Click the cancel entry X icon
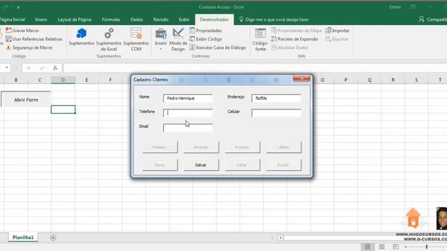Screen dimensions: 447x251 tap(29, 68)
